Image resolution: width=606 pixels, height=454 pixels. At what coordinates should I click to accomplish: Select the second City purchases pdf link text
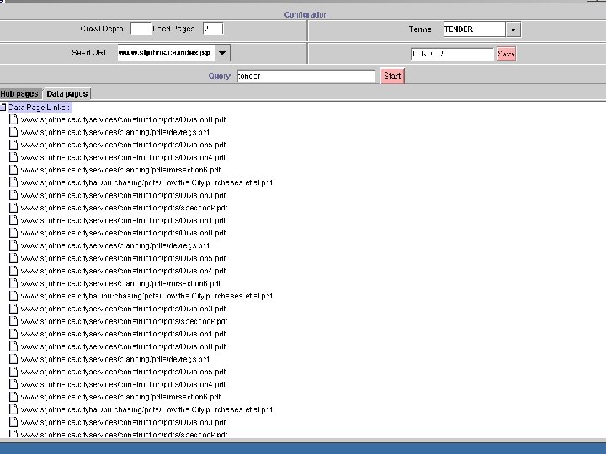click(146, 296)
